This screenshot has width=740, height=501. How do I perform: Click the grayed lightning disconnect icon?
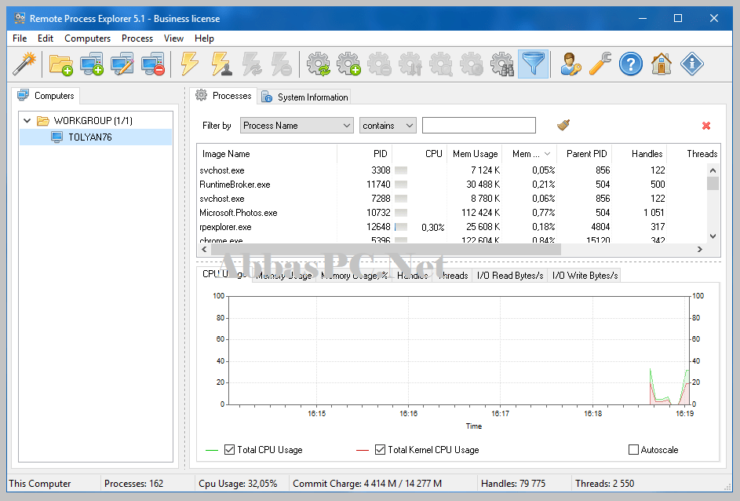pyautogui.click(x=282, y=64)
